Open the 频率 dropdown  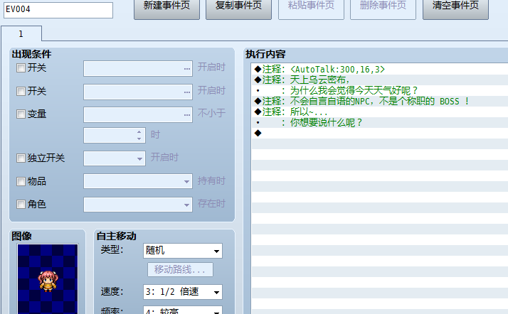point(183,310)
